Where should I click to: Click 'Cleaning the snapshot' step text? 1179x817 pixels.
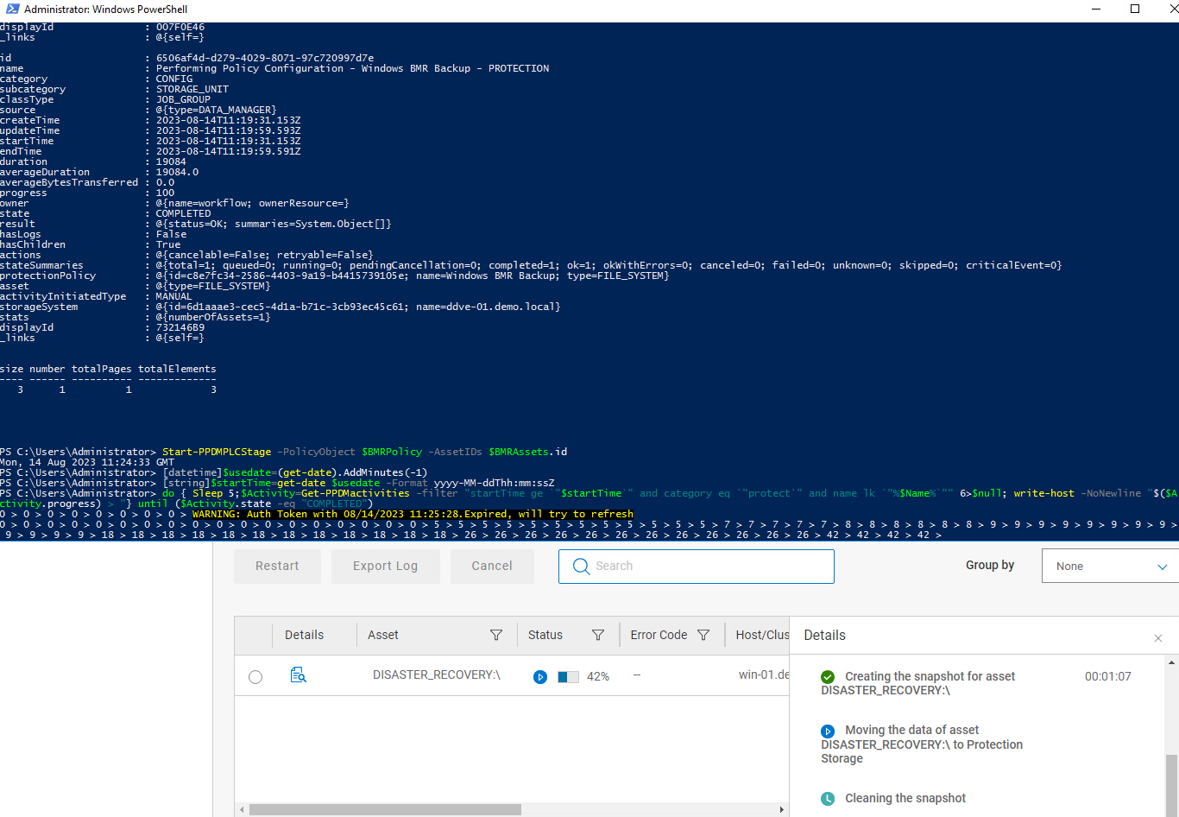click(x=905, y=798)
